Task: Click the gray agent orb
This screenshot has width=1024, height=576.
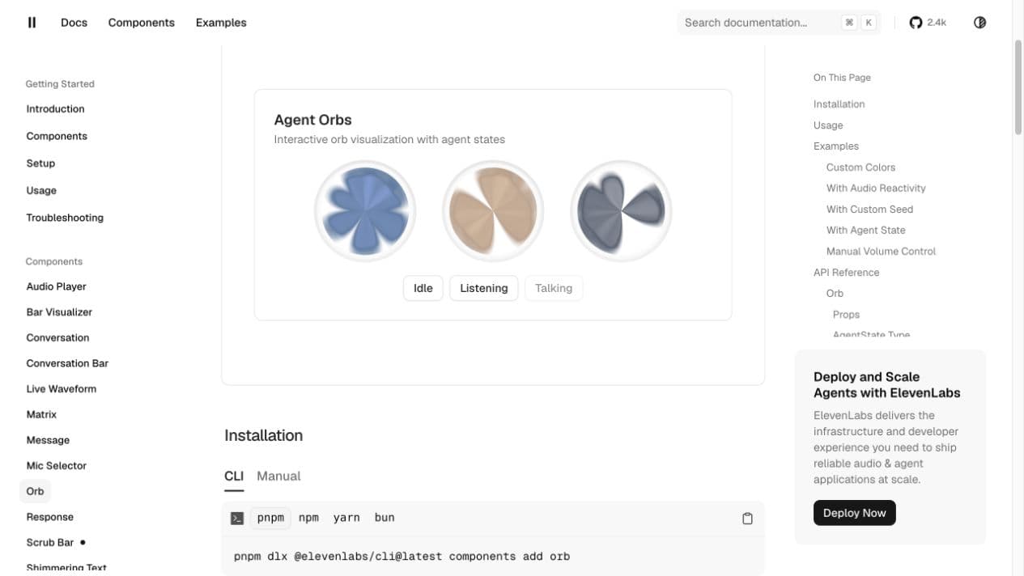Action: pos(621,211)
